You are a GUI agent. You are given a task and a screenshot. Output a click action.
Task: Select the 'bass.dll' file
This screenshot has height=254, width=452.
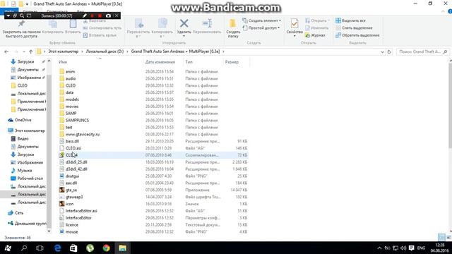click(72, 141)
